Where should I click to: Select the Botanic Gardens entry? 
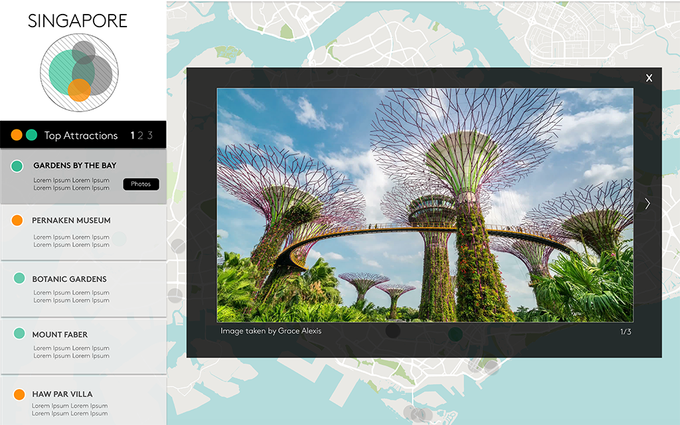tap(83, 290)
